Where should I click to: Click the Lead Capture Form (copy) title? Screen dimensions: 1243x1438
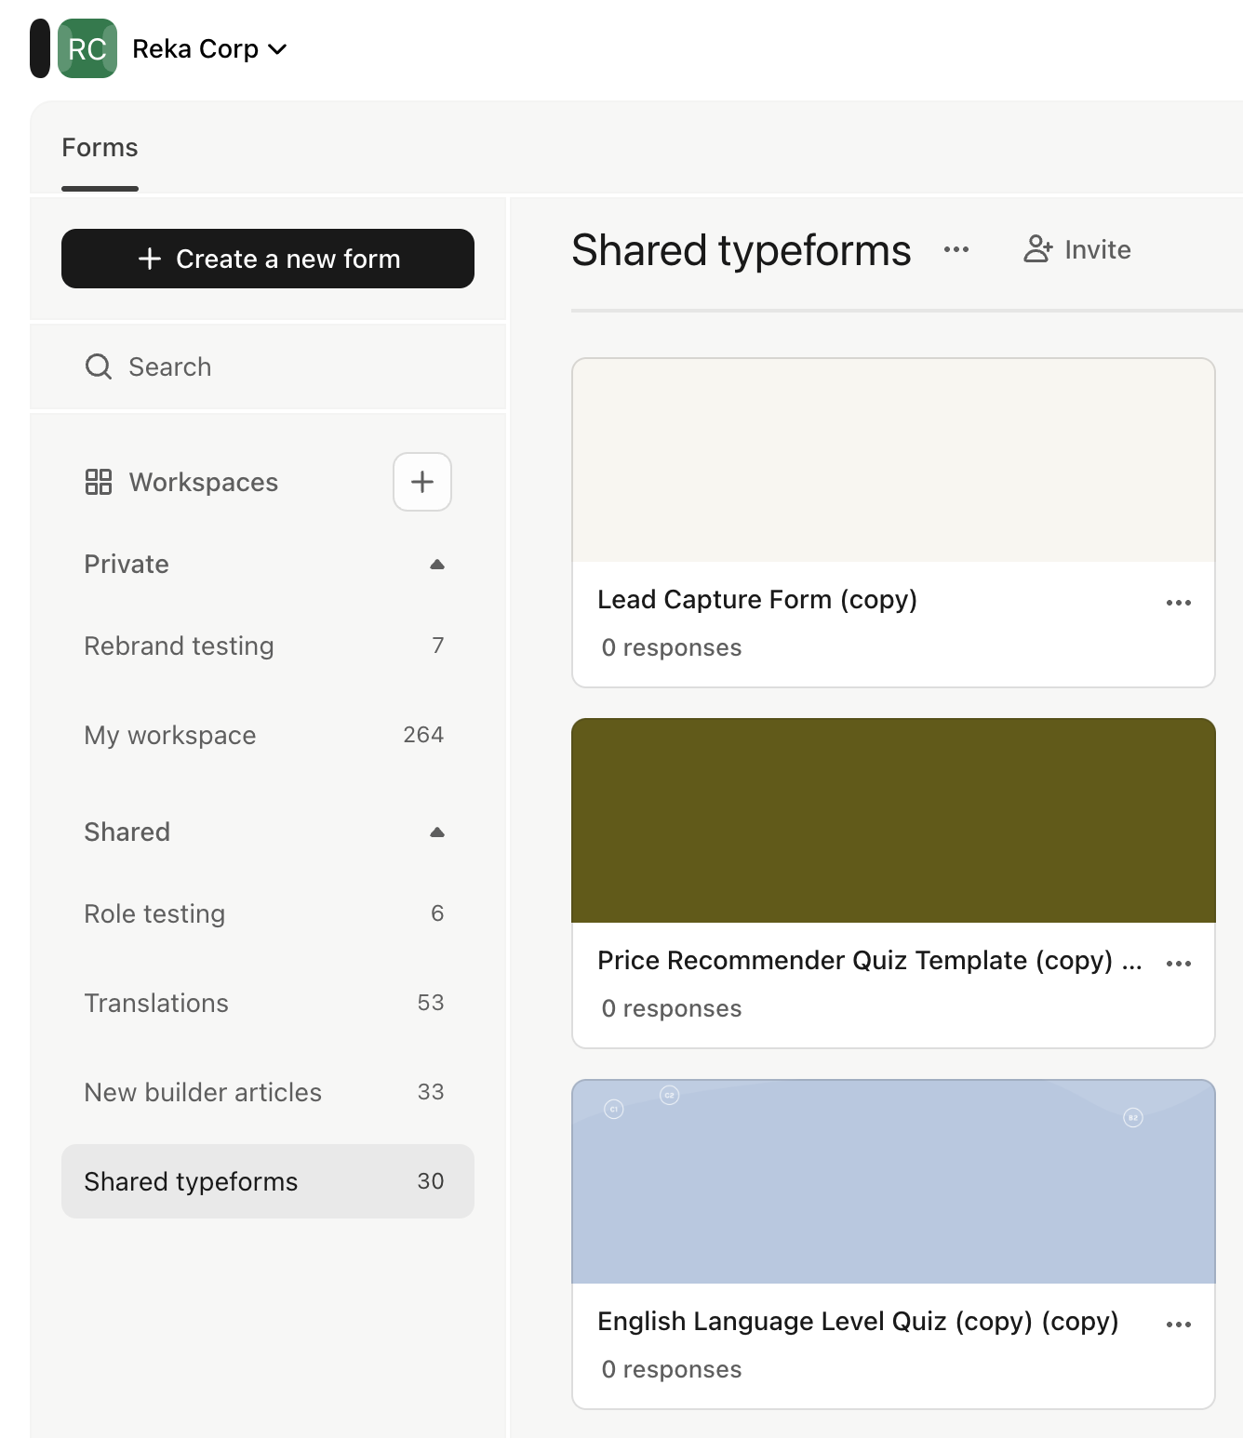click(x=757, y=600)
